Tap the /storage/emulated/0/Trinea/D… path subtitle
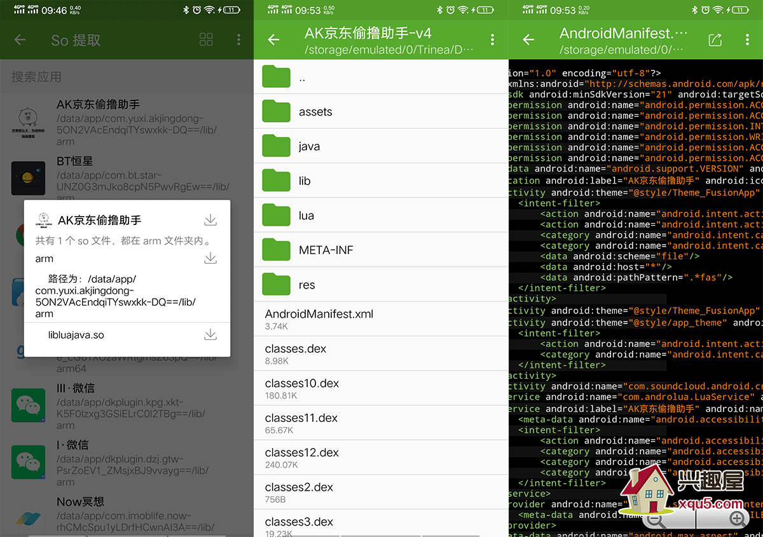The height and width of the screenshot is (537, 763). [389, 50]
